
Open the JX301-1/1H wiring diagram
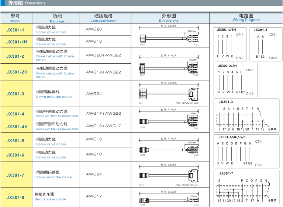point(230,44)
